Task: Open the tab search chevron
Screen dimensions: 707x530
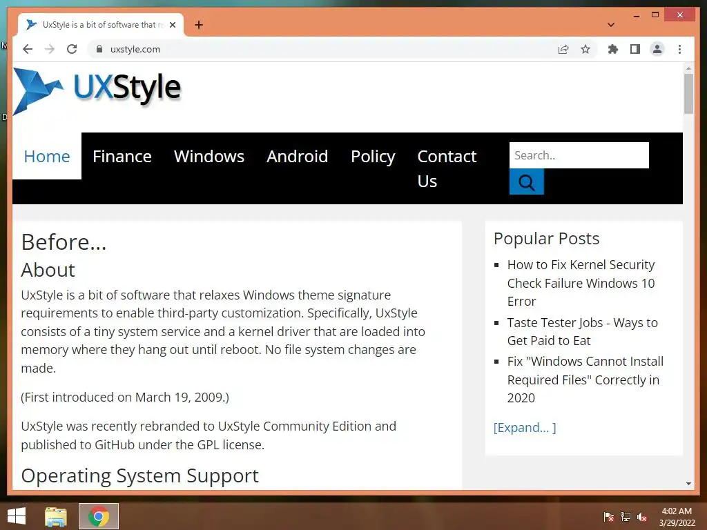Action: [611, 25]
